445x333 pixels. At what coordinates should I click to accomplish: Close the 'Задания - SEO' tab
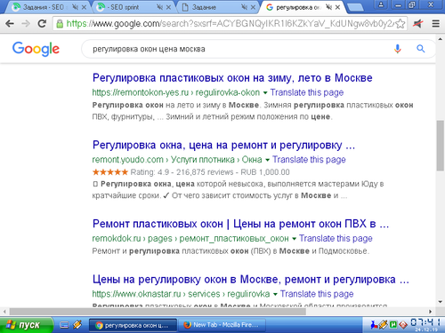pos(84,7)
